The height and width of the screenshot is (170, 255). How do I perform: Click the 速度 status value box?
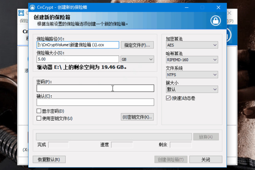[x=122, y=145]
